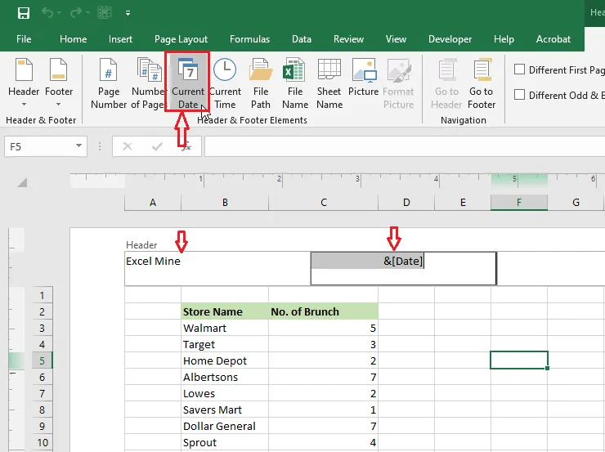Viewport: 605px width, 452px height.
Task: Open the Name Box dropdown arrow
Action: (x=78, y=145)
